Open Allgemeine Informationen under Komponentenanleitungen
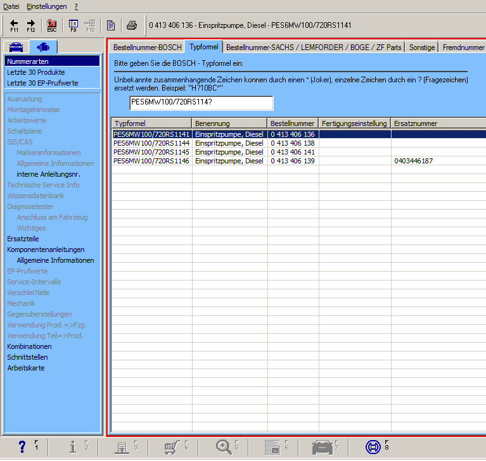Screen dimensions: 486x461 [55, 260]
